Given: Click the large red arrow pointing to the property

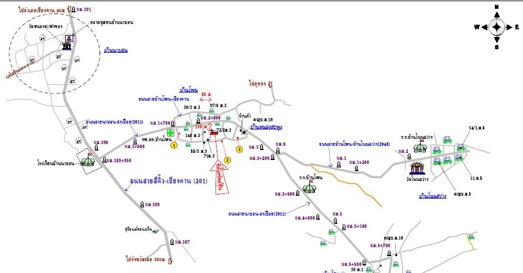Looking at the screenshot, I should click(220, 176).
